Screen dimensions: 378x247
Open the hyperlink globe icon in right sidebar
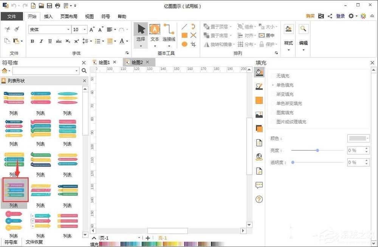click(259, 156)
